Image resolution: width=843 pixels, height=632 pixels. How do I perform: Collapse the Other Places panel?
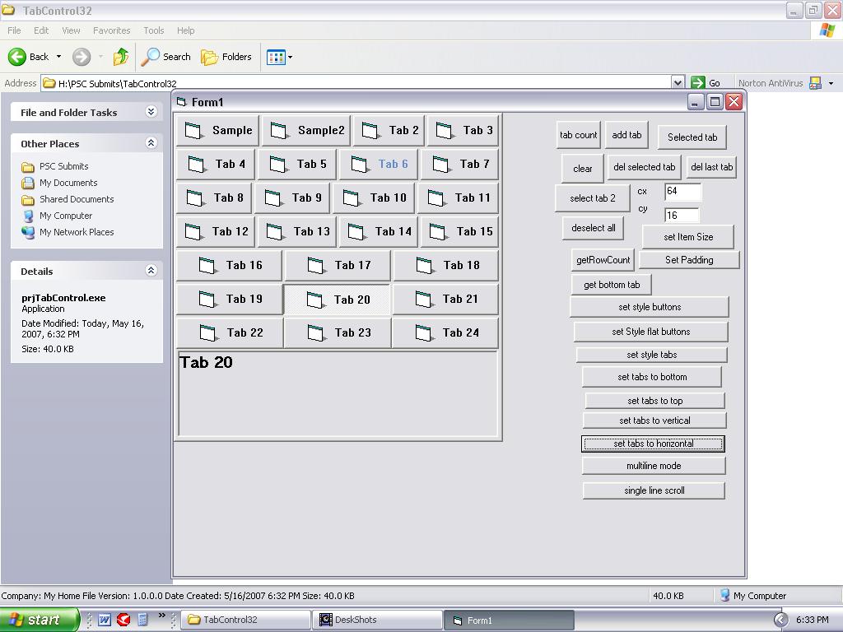tap(151, 143)
